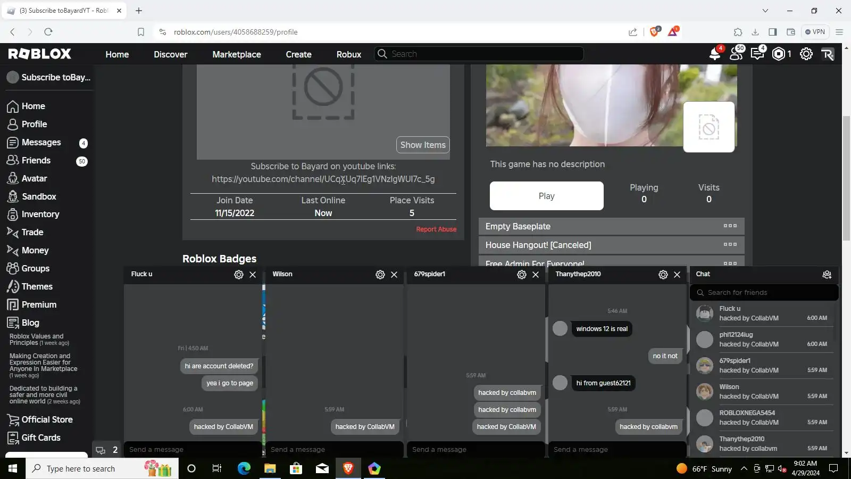Close the 679spider1 chat window
Screen dimensions: 851x479
coord(536,275)
